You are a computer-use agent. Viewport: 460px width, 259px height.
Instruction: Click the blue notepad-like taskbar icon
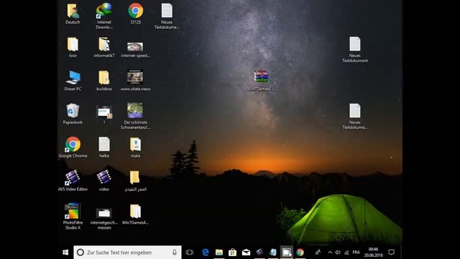(x=273, y=253)
